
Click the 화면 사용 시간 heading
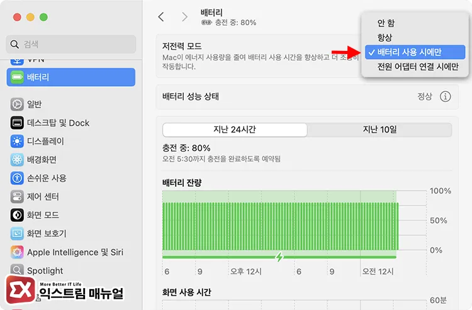[x=187, y=292]
